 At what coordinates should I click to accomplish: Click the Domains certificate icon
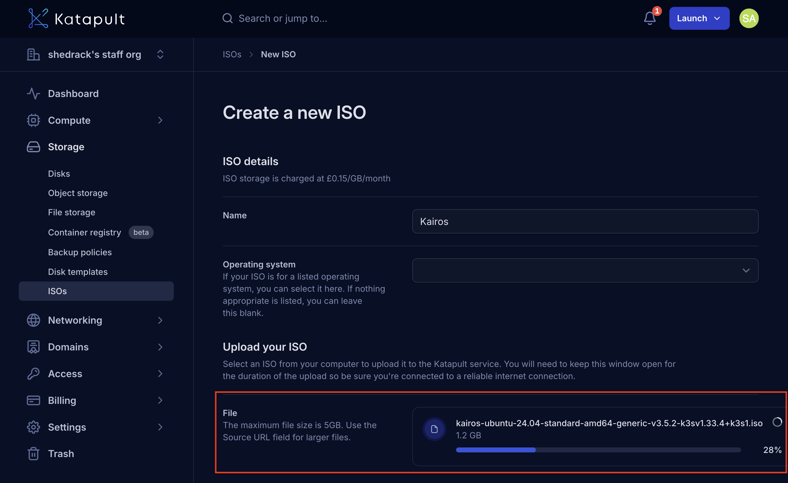point(33,347)
